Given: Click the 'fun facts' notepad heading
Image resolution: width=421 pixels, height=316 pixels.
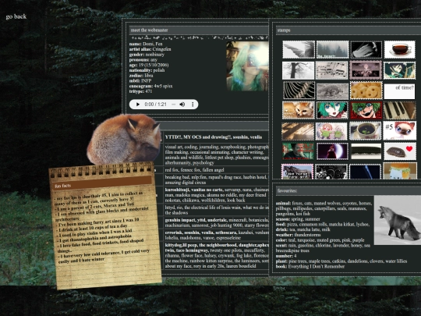Looking at the screenshot, I should (102, 183).
